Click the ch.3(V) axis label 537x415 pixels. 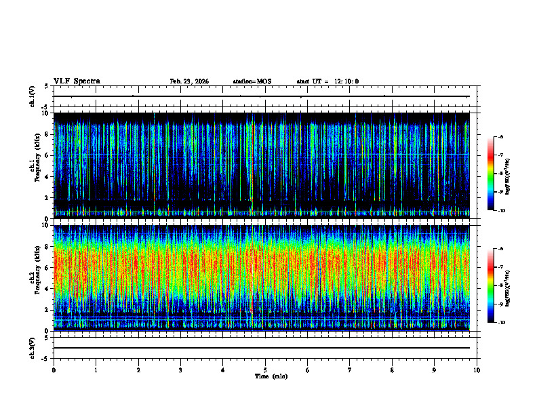point(33,349)
